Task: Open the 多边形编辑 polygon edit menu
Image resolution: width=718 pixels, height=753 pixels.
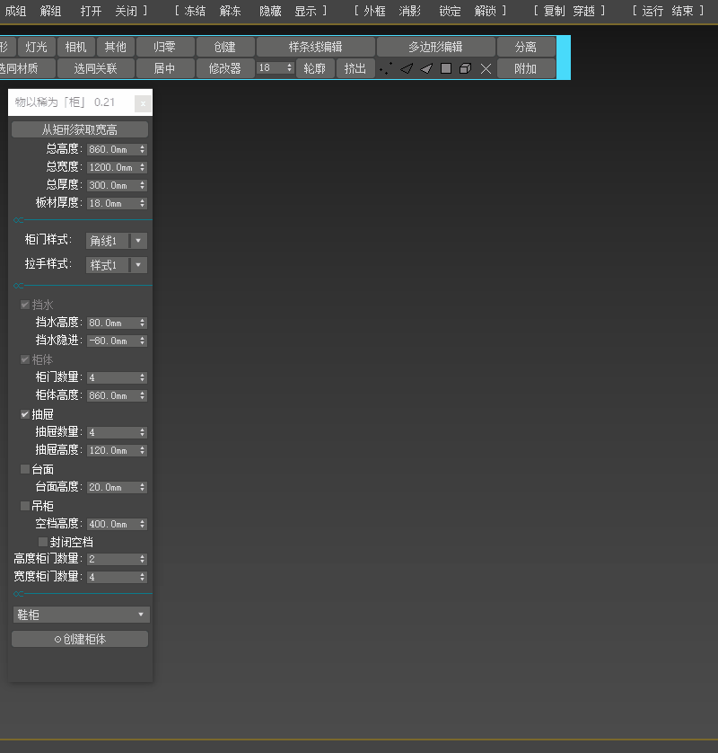Action: coord(435,47)
